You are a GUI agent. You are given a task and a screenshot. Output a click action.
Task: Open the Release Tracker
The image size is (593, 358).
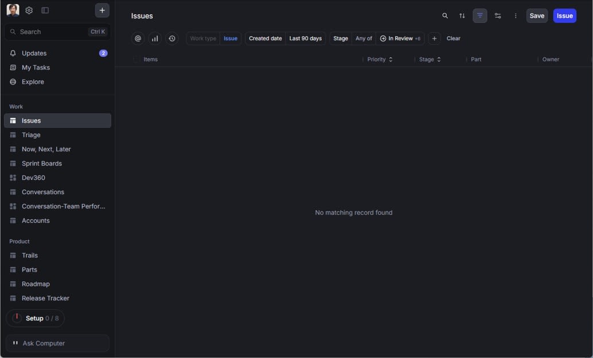pos(57,298)
